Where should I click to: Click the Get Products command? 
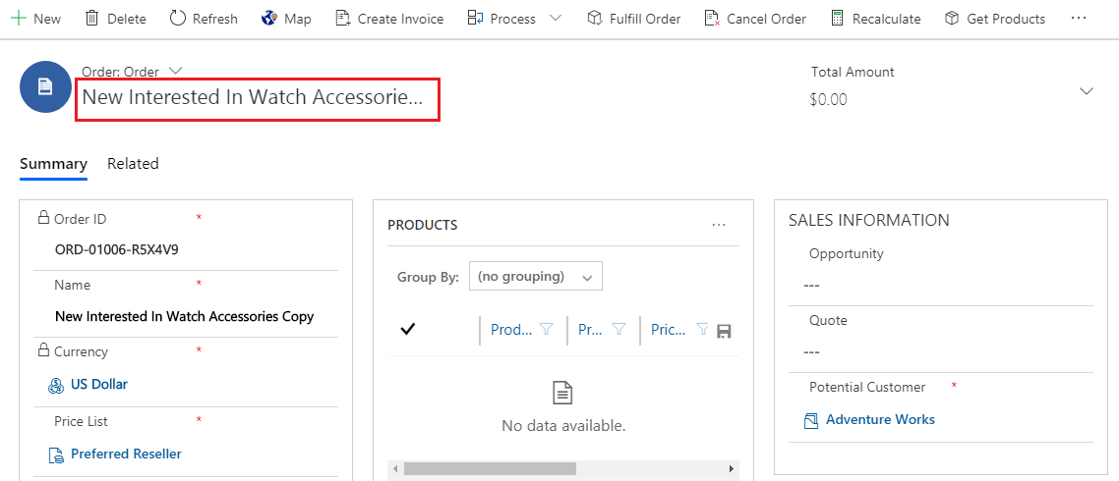(x=995, y=19)
